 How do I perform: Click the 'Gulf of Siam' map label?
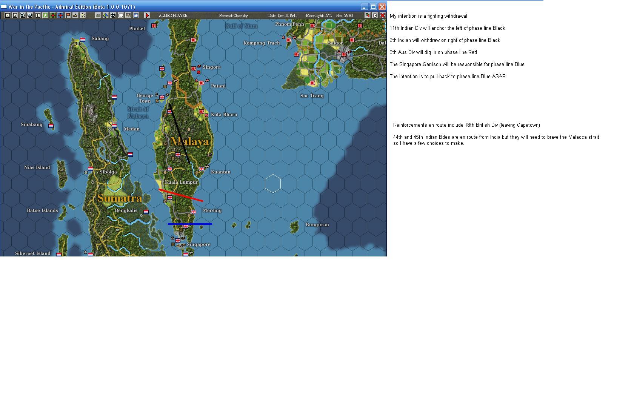242,26
